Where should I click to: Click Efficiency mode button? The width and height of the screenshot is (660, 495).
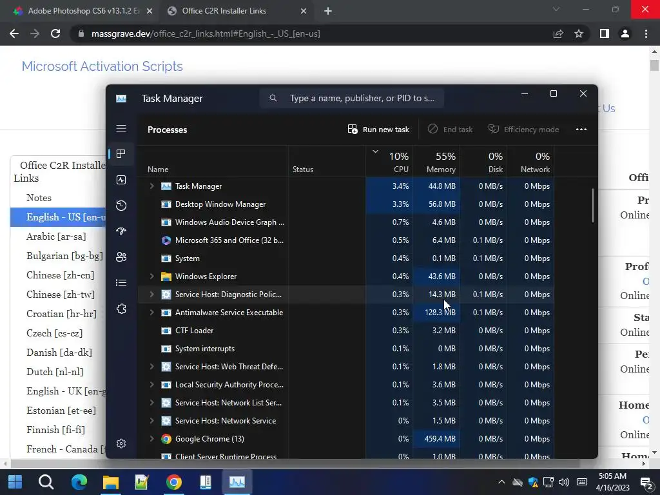pyautogui.click(x=523, y=129)
